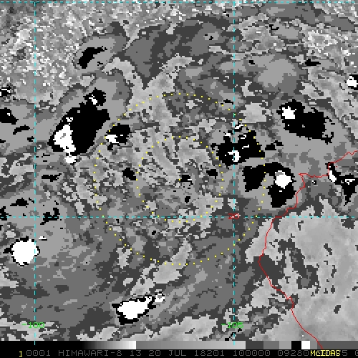Click the 100000 time stamp in the footer
Viewport: 358px width, 358px height.
251,353
